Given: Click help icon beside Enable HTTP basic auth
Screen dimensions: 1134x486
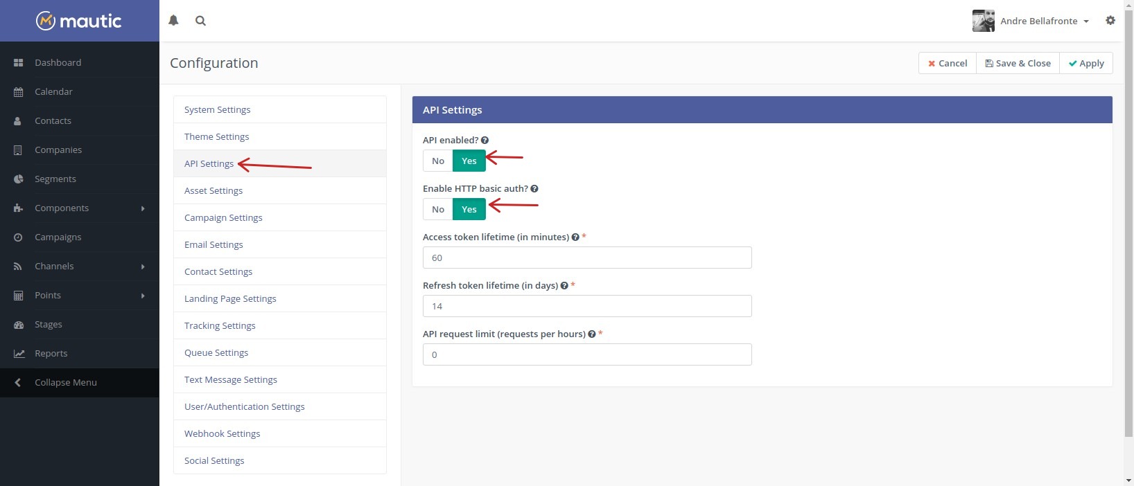Looking at the screenshot, I should [534, 189].
